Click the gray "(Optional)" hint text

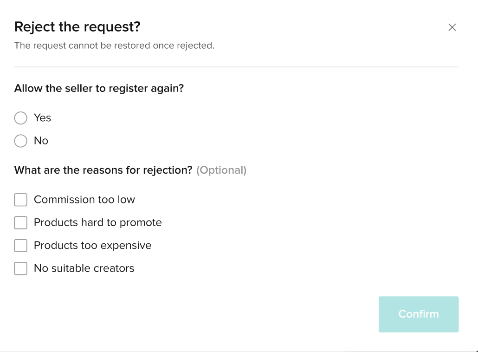coord(221,170)
